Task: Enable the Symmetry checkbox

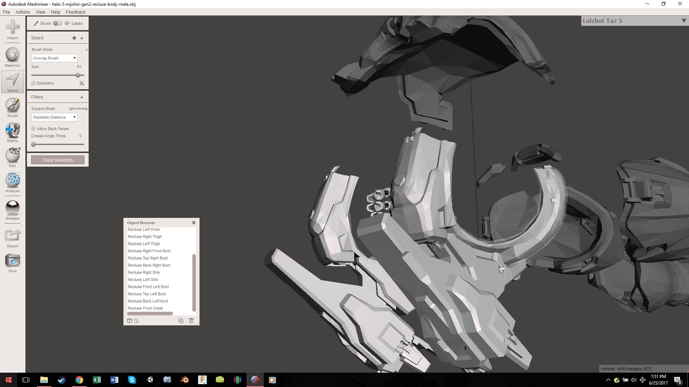Action: coord(33,83)
